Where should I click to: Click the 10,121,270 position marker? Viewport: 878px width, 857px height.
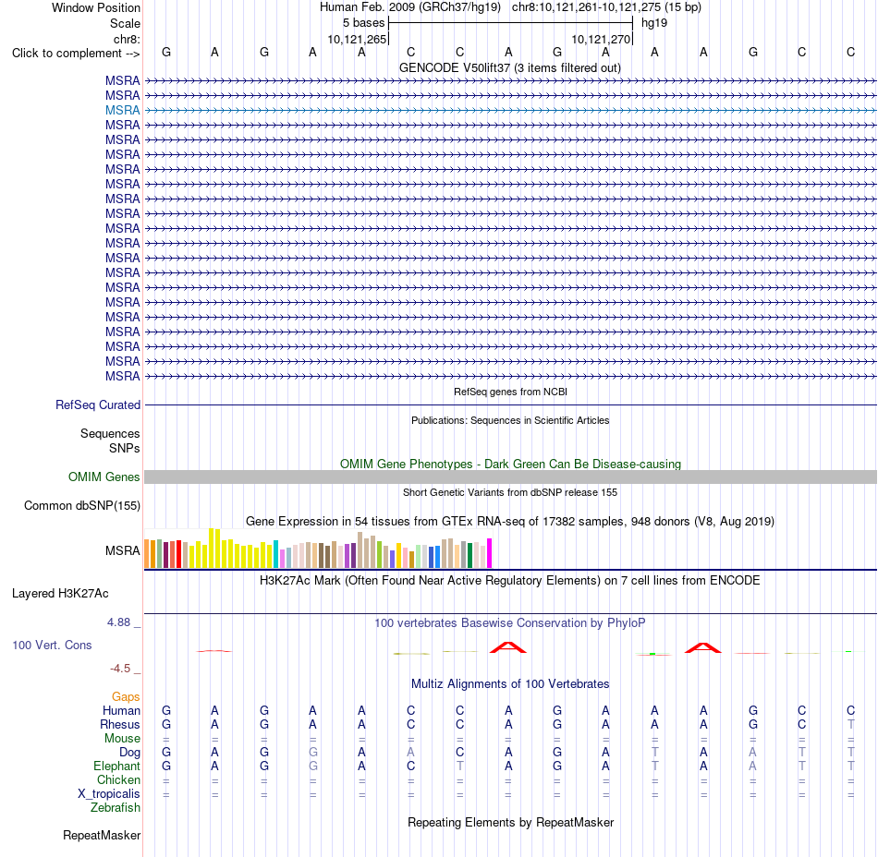[x=601, y=39]
